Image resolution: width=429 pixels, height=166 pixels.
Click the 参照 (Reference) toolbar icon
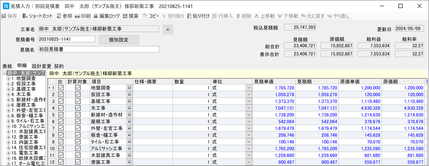64,16
